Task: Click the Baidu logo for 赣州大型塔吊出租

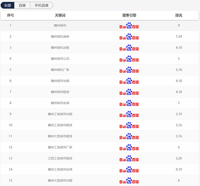Action: click(129, 181)
